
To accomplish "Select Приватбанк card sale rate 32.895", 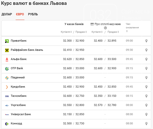I will coord(112,41).
